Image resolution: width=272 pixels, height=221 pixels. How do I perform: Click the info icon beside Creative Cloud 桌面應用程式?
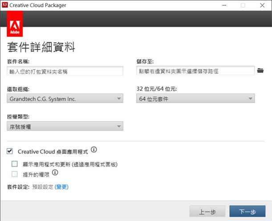94,149
